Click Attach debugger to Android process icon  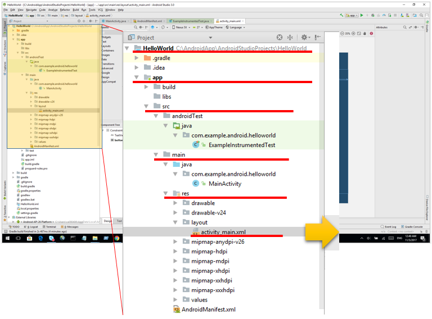tap(390, 15)
